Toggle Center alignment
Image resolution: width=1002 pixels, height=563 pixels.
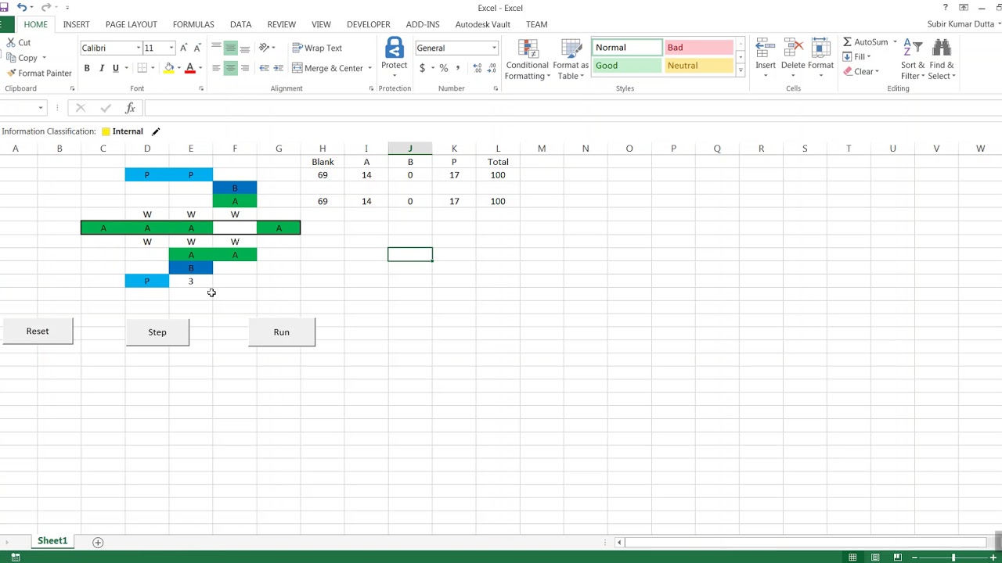pyautogui.click(x=230, y=68)
